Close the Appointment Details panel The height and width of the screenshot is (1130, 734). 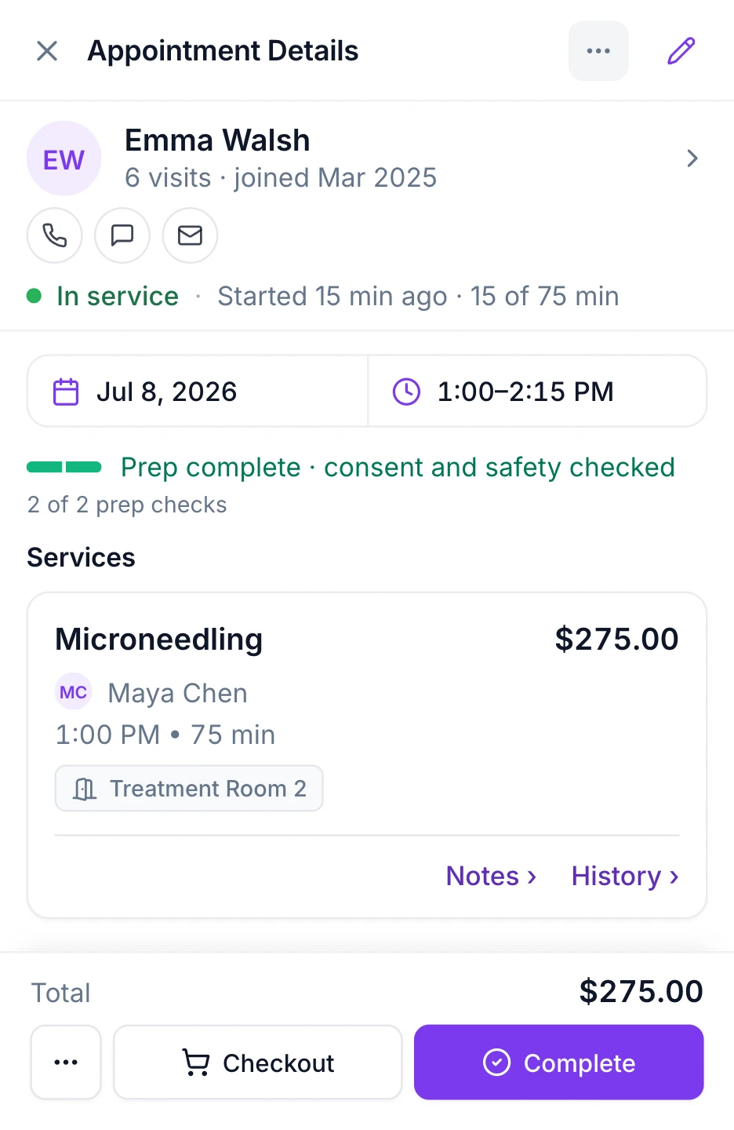[x=47, y=51]
